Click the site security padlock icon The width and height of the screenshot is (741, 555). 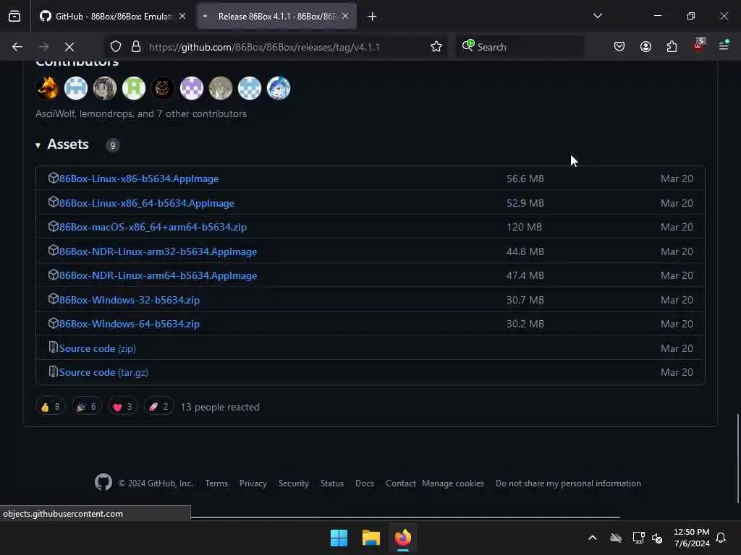pyautogui.click(x=136, y=47)
